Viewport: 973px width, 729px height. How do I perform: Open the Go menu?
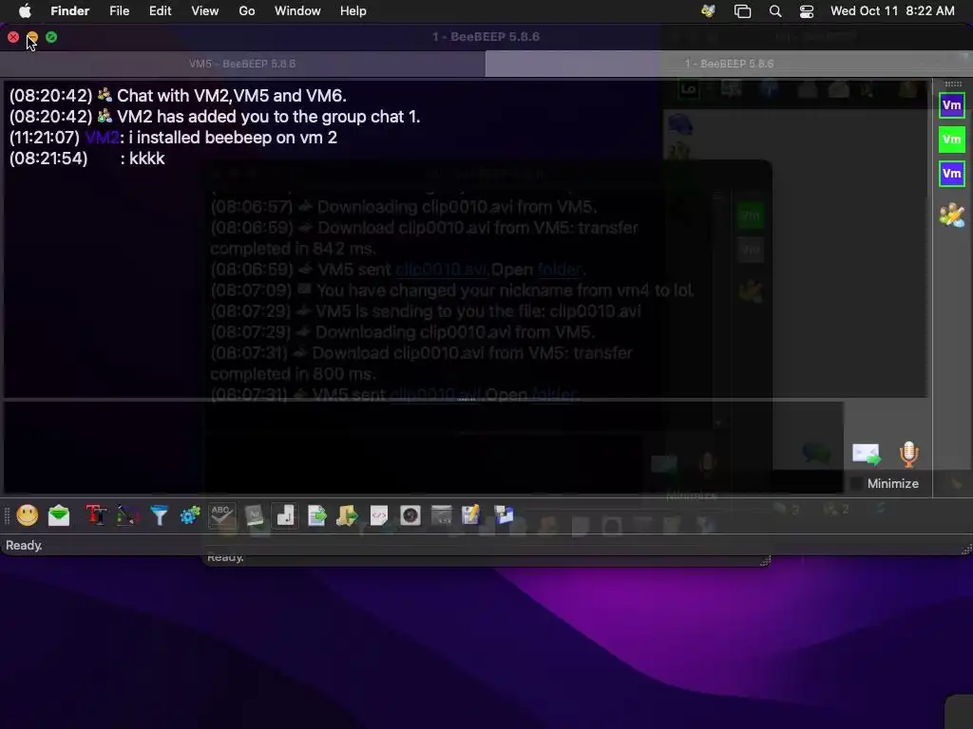coord(247,11)
